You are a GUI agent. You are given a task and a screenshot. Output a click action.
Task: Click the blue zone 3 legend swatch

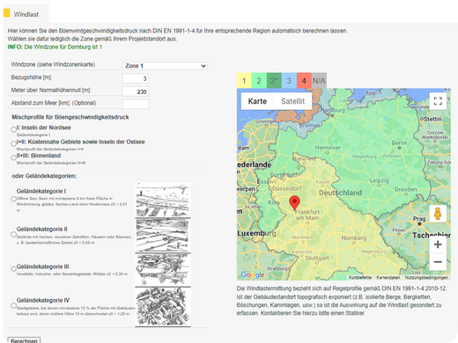coord(289,81)
